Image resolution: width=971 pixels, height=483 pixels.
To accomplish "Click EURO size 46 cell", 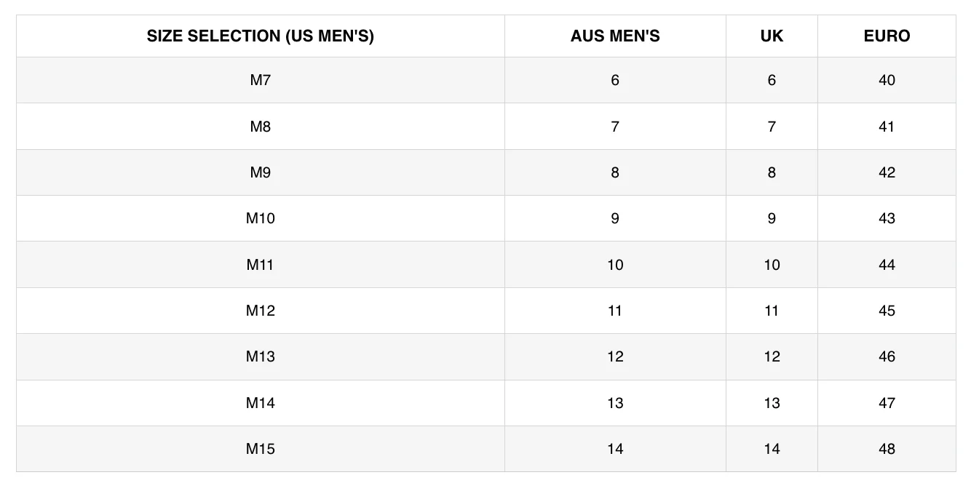I will 887,356.
